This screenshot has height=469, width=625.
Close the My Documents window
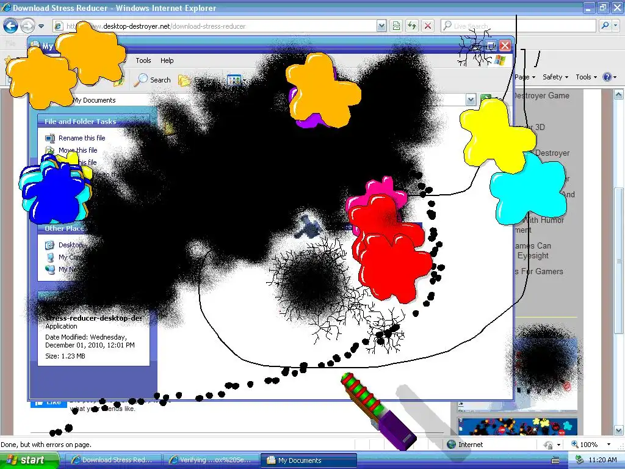[x=505, y=45]
